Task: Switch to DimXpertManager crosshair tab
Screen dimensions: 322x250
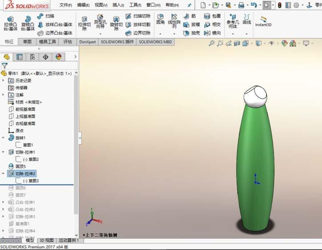Action: tap(45, 57)
